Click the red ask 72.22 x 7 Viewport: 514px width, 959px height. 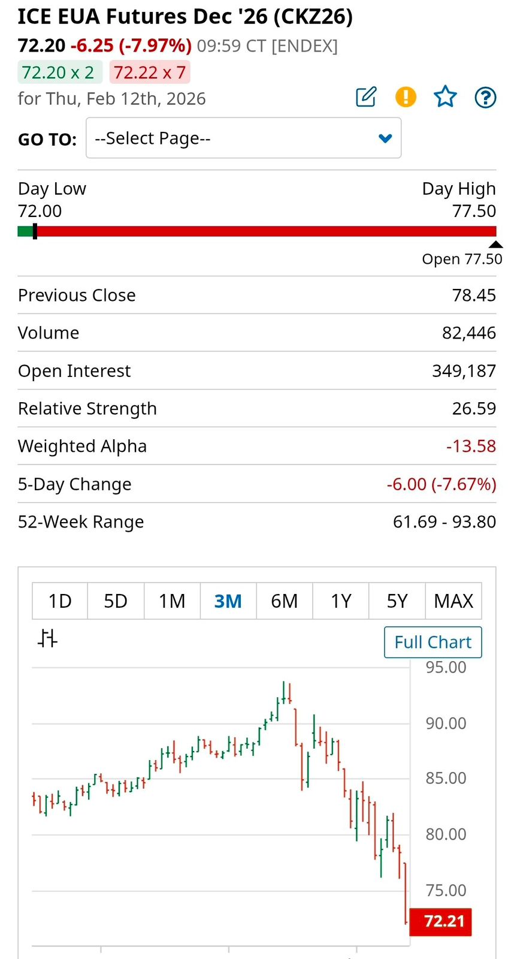pyautogui.click(x=150, y=73)
